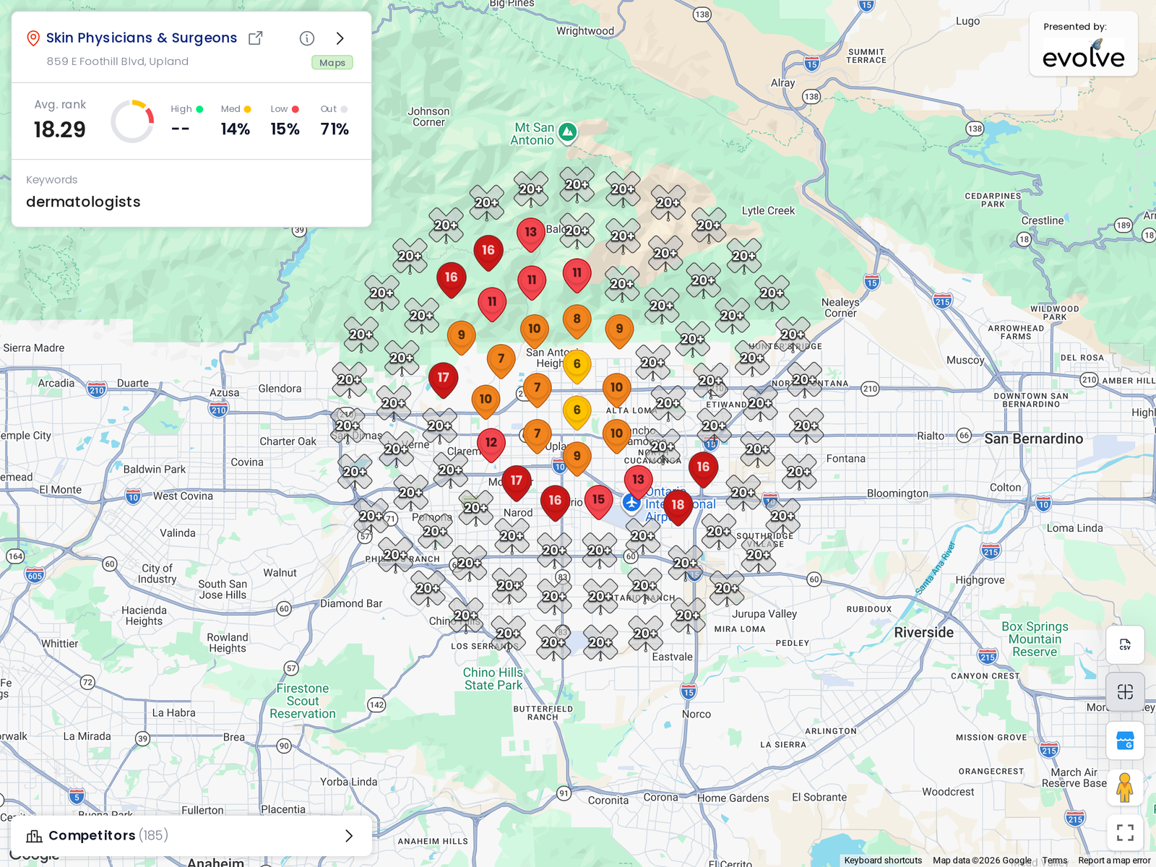Click the info circle icon
Viewport: 1156px width, 867px height.
click(307, 38)
